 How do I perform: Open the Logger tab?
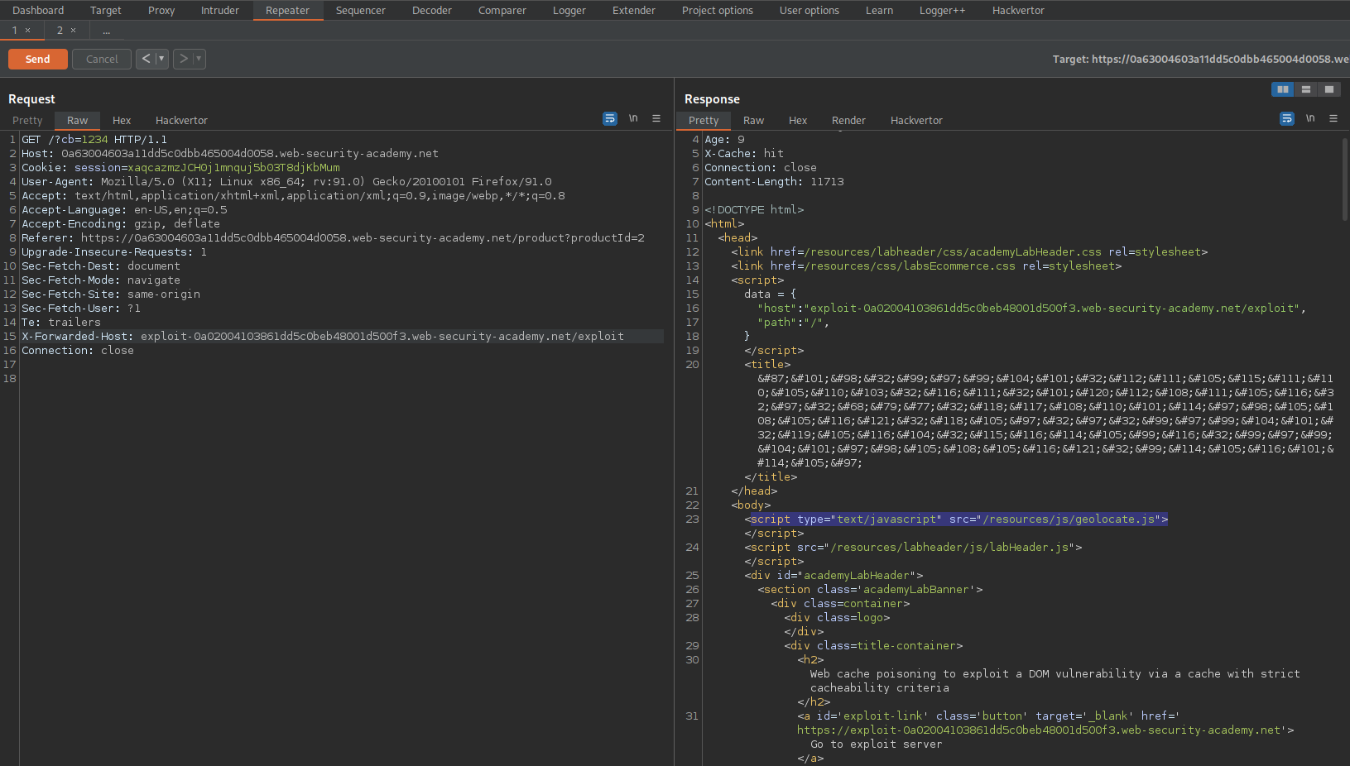click(569, 10)
